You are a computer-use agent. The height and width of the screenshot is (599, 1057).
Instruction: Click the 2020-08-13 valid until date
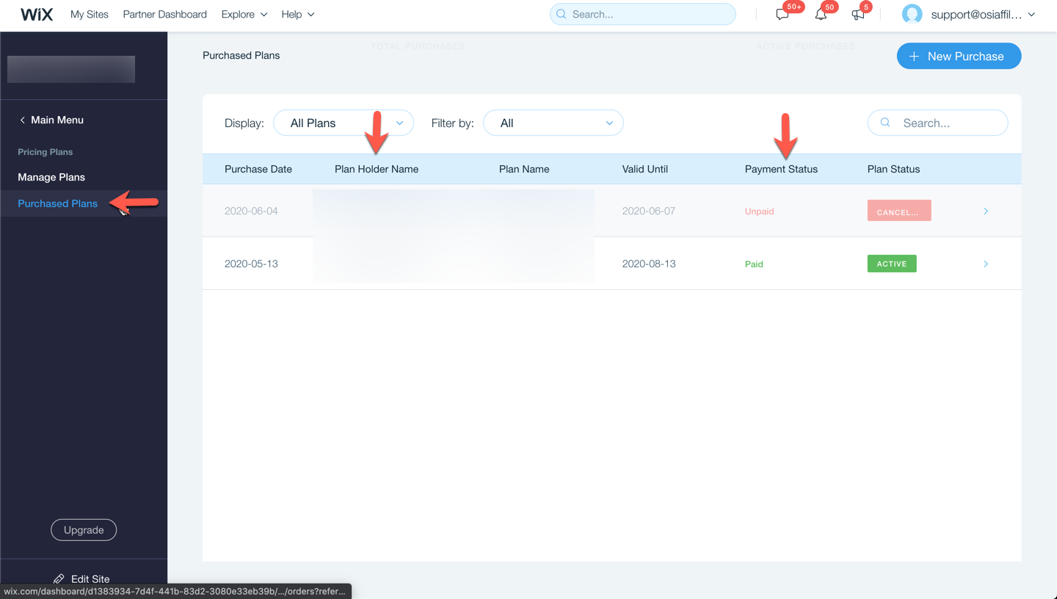(649, 264)
